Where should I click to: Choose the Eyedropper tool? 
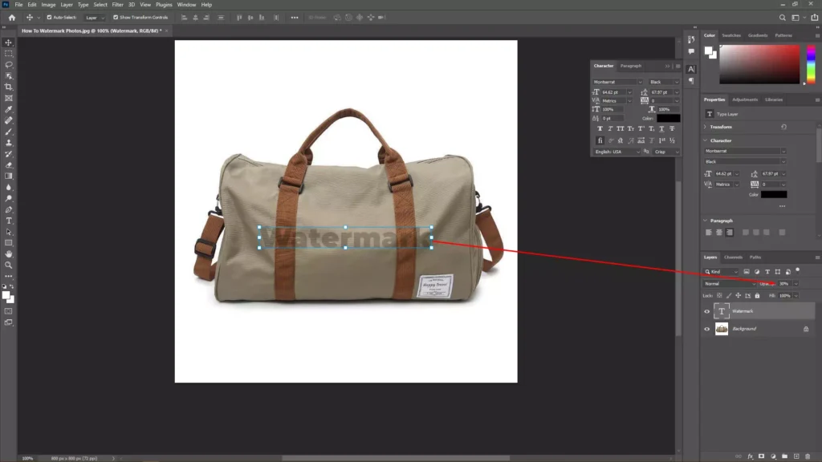(8, 109)
